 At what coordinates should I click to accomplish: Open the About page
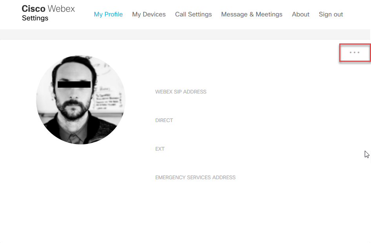point(300,14)
